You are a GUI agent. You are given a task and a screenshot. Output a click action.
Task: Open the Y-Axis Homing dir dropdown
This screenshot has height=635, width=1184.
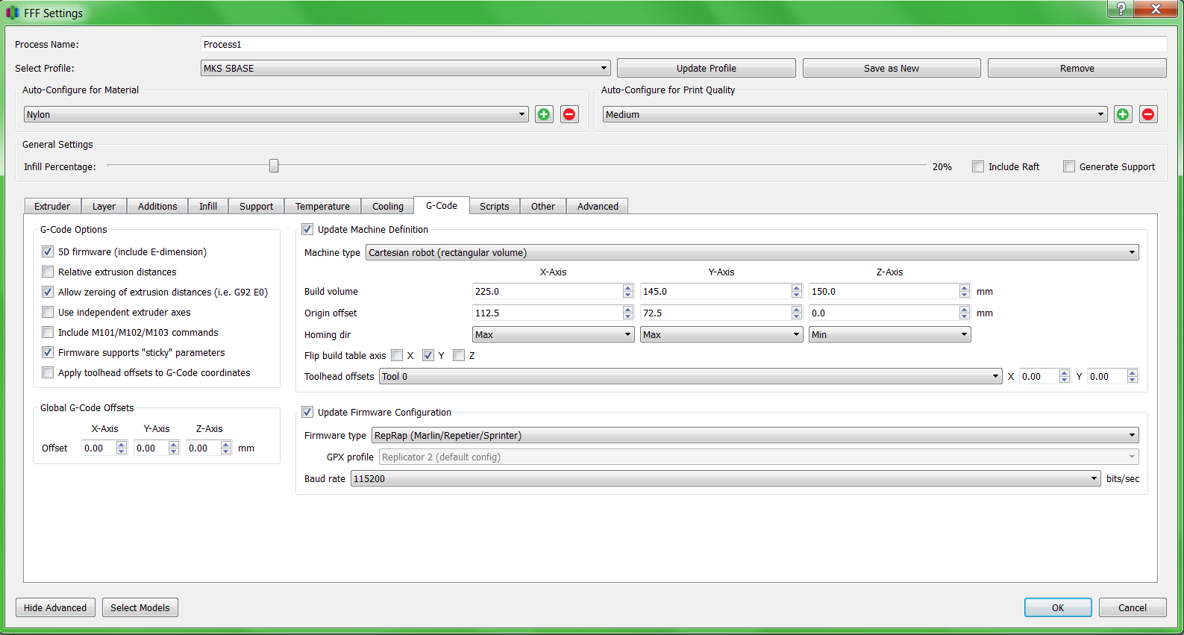pyautogui.click(x=721, y=334)
